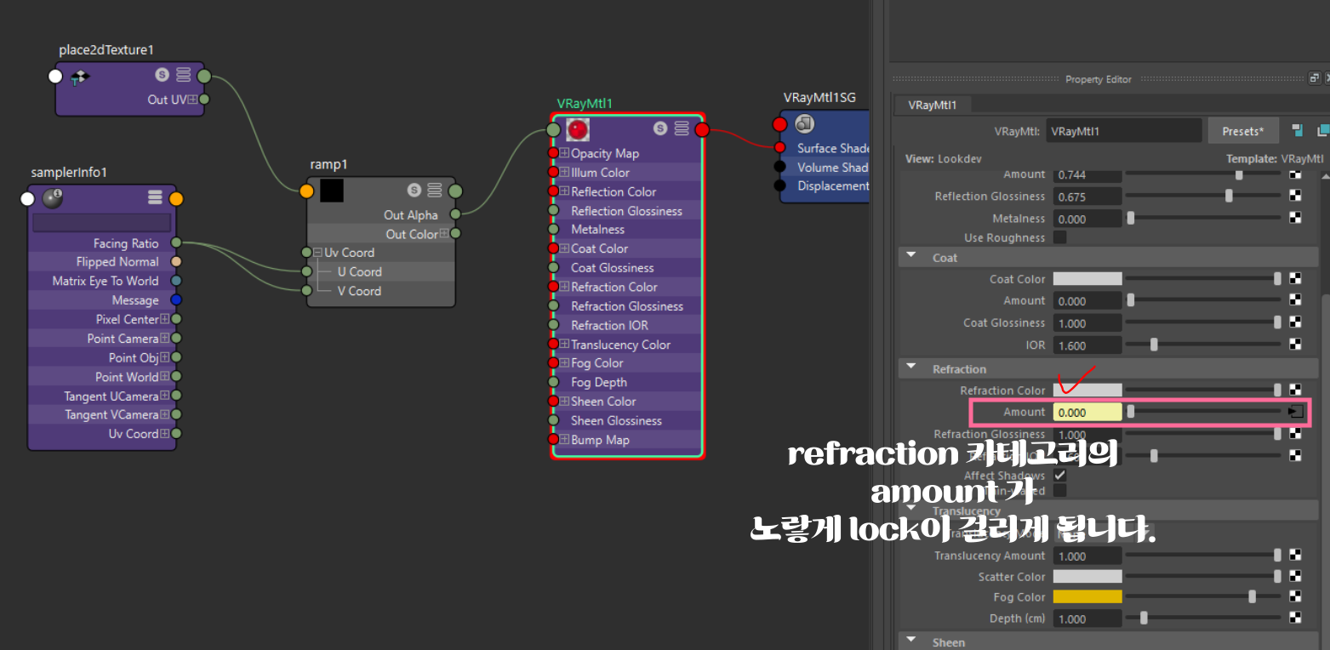Click the ramp1 black swatch thumbnail
Viewport: 1330px width, 650px height.
tap(332, 191)
